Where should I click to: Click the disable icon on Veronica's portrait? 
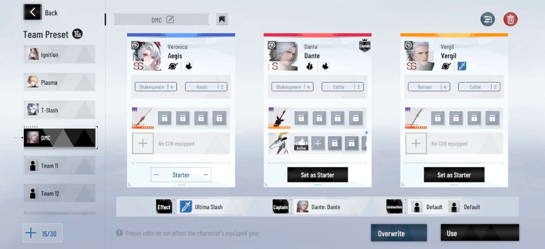pos(135,45)
